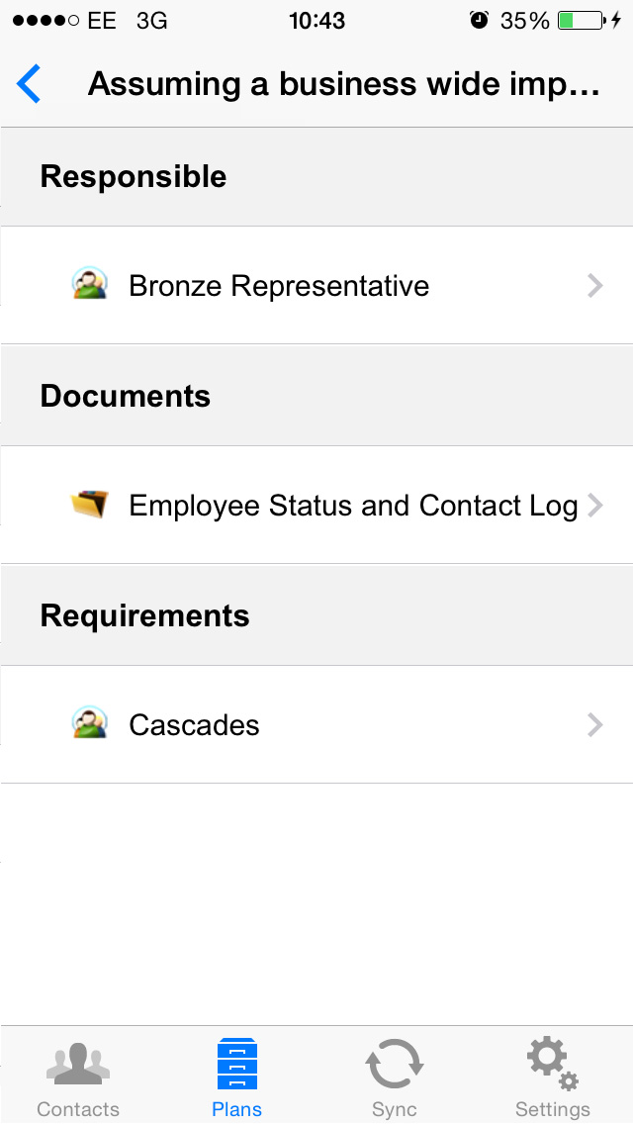Expand Bronze Representative chevron arrow

pos(595,285)
